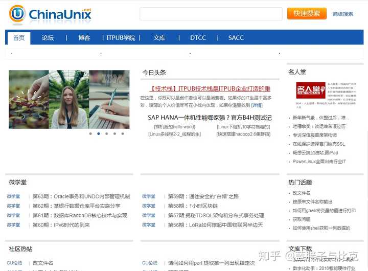Click 热门话题 section heading

pos(300,182)
